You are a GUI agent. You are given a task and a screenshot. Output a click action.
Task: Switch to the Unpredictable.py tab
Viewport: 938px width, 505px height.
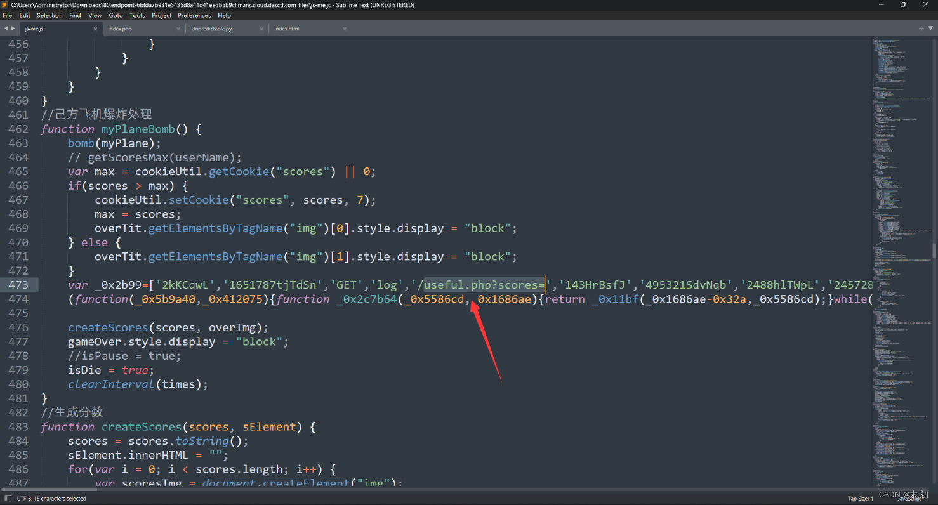coord(227,29)
